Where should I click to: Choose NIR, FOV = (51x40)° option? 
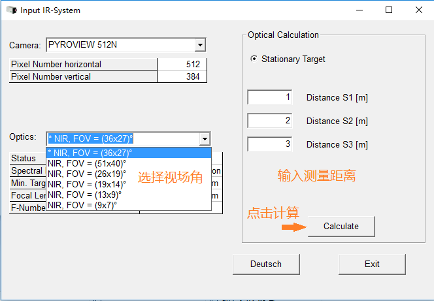(x=88, y=163)
